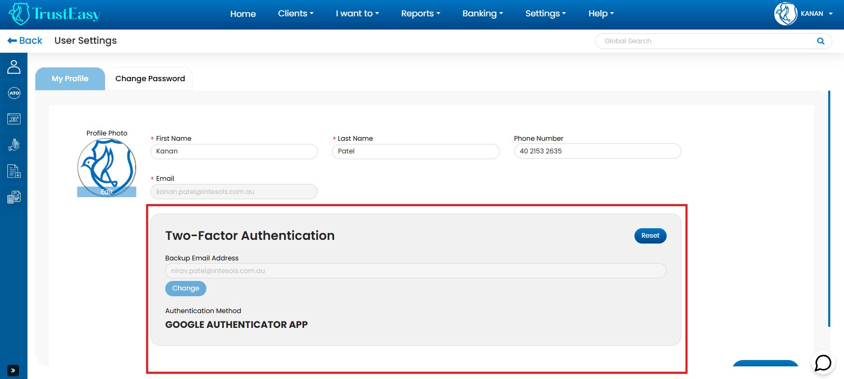Open the chat bubble support icon
This screenshot has height=379, width=844.
[x=822, y=363]
